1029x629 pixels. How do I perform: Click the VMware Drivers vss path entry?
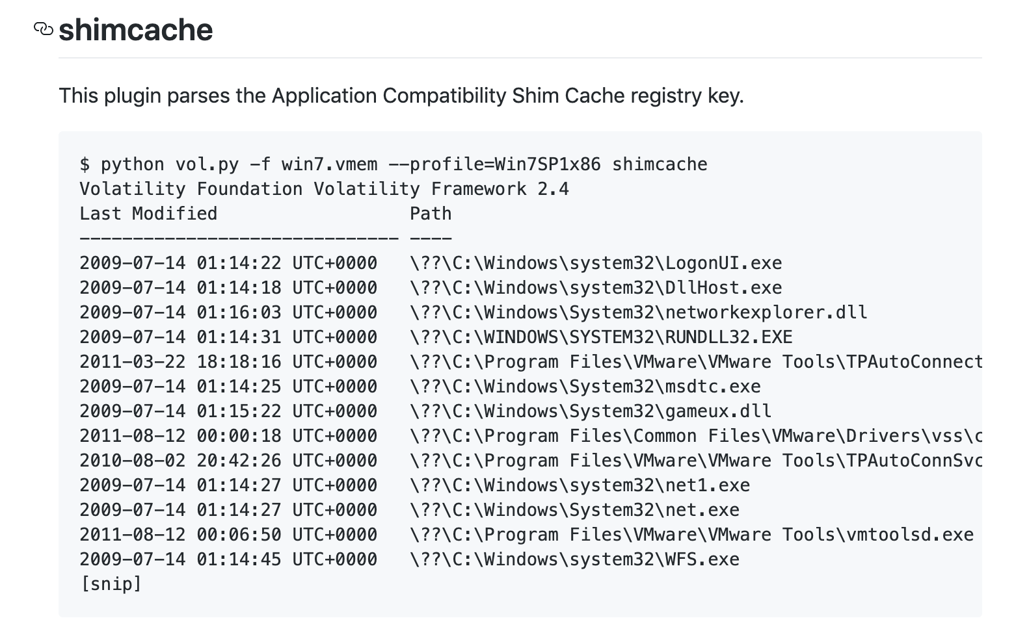696,436
